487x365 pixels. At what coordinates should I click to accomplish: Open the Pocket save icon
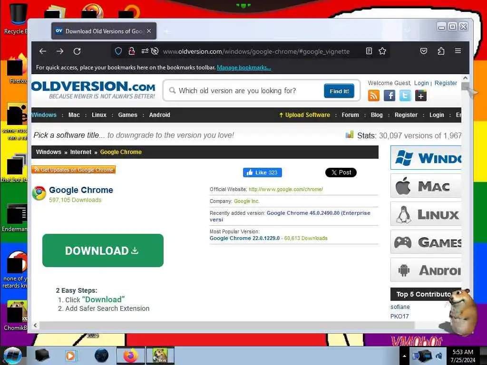(x=424, y=51)
